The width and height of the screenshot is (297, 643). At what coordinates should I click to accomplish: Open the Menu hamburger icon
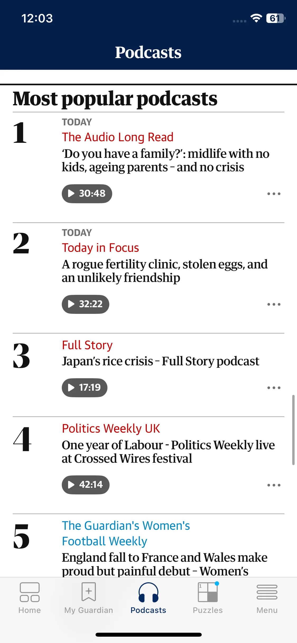267,592
